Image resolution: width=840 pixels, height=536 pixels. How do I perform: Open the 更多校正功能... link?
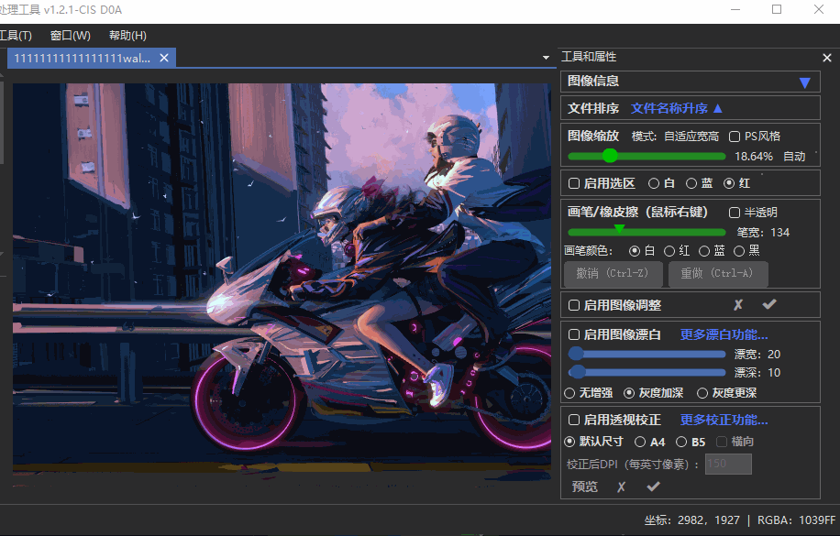point(724,420)
